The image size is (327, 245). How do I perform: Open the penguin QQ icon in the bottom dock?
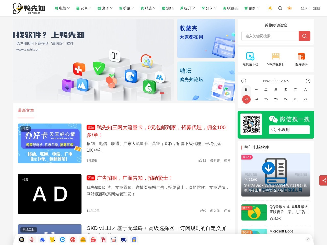tap(22, 240)
